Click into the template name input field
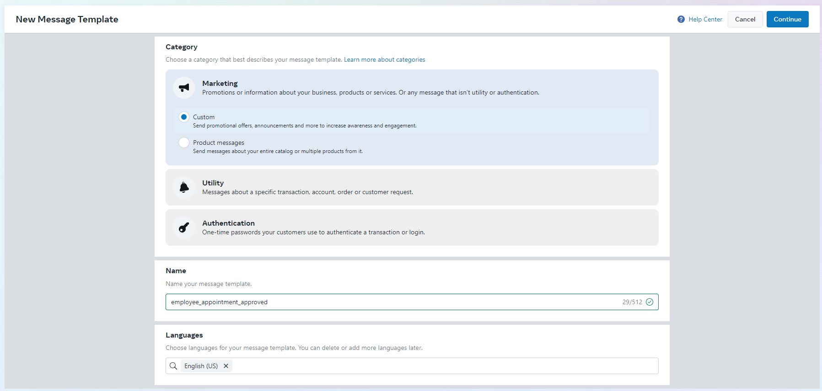 tap(389, 302)
